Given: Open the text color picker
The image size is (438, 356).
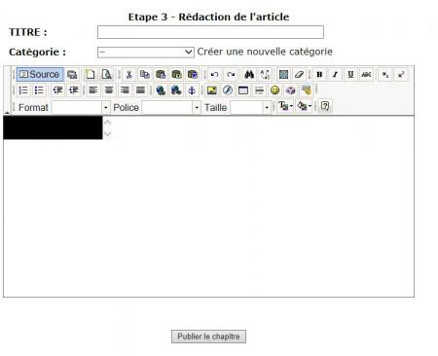Looking at the screenshot, I should (x=285, y=106).
